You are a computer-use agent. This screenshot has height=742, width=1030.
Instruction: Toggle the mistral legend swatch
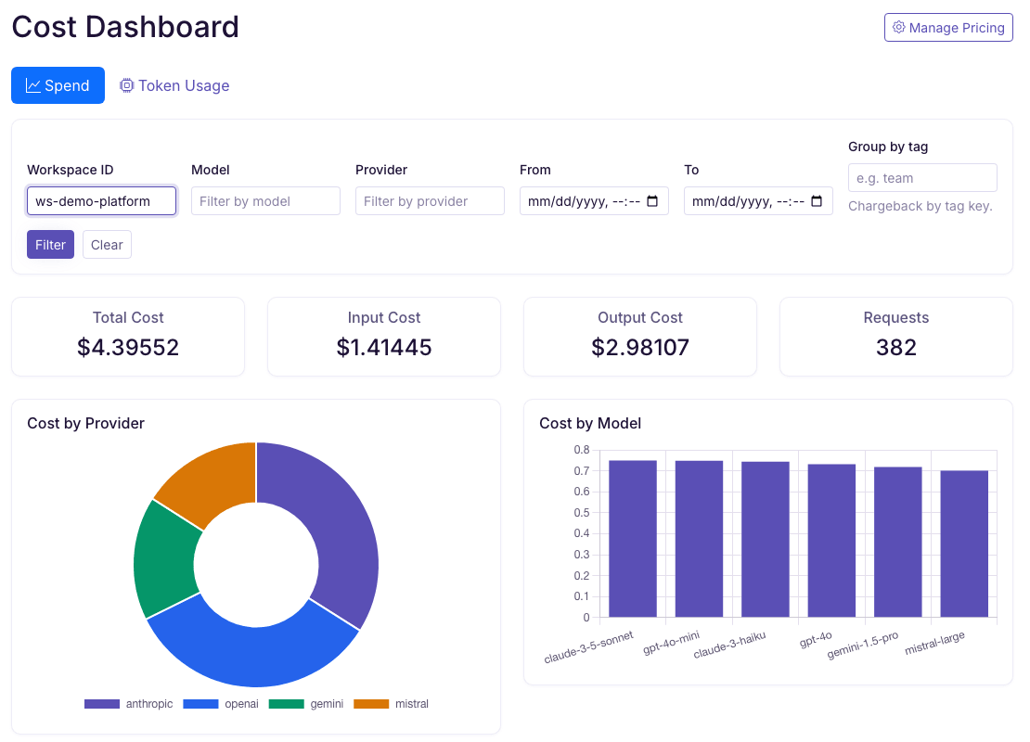371,704
